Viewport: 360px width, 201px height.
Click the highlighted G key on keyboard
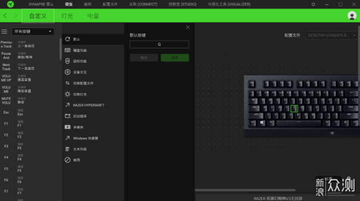(294, 109)
